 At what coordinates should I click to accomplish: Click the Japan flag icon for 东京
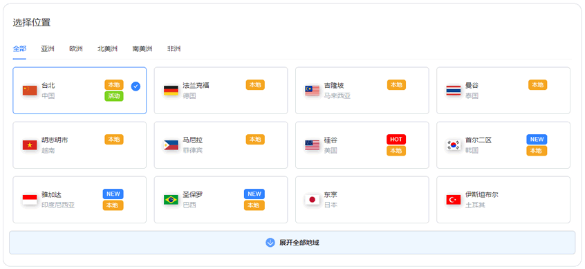point(313,200)
